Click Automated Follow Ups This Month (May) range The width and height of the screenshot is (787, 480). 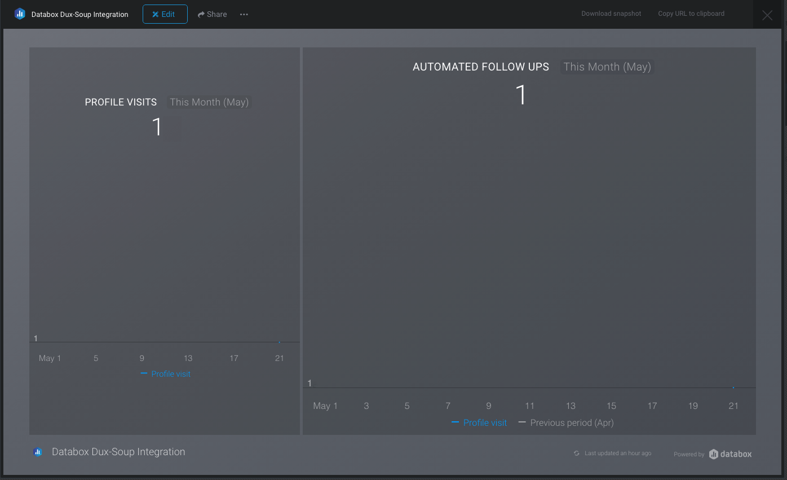click(607, 67)
